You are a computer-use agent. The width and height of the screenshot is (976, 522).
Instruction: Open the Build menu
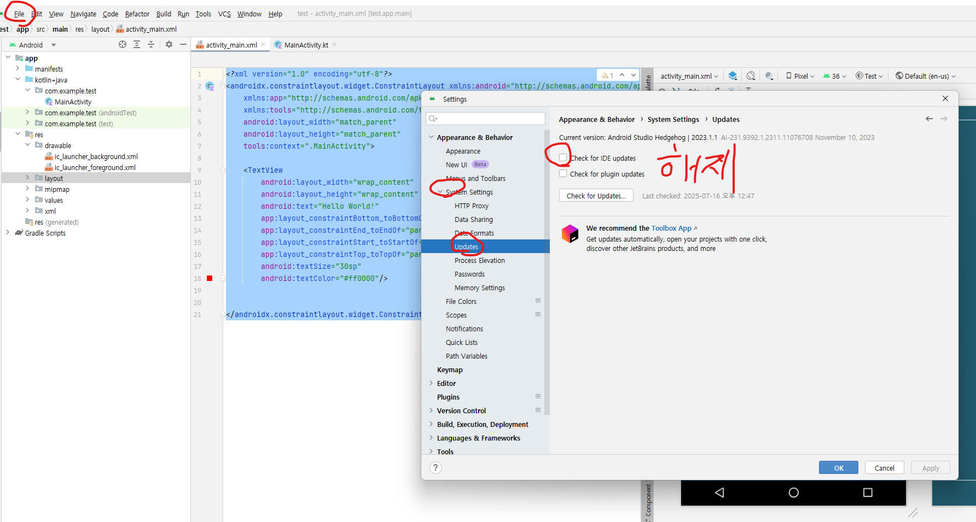[164, 14]
